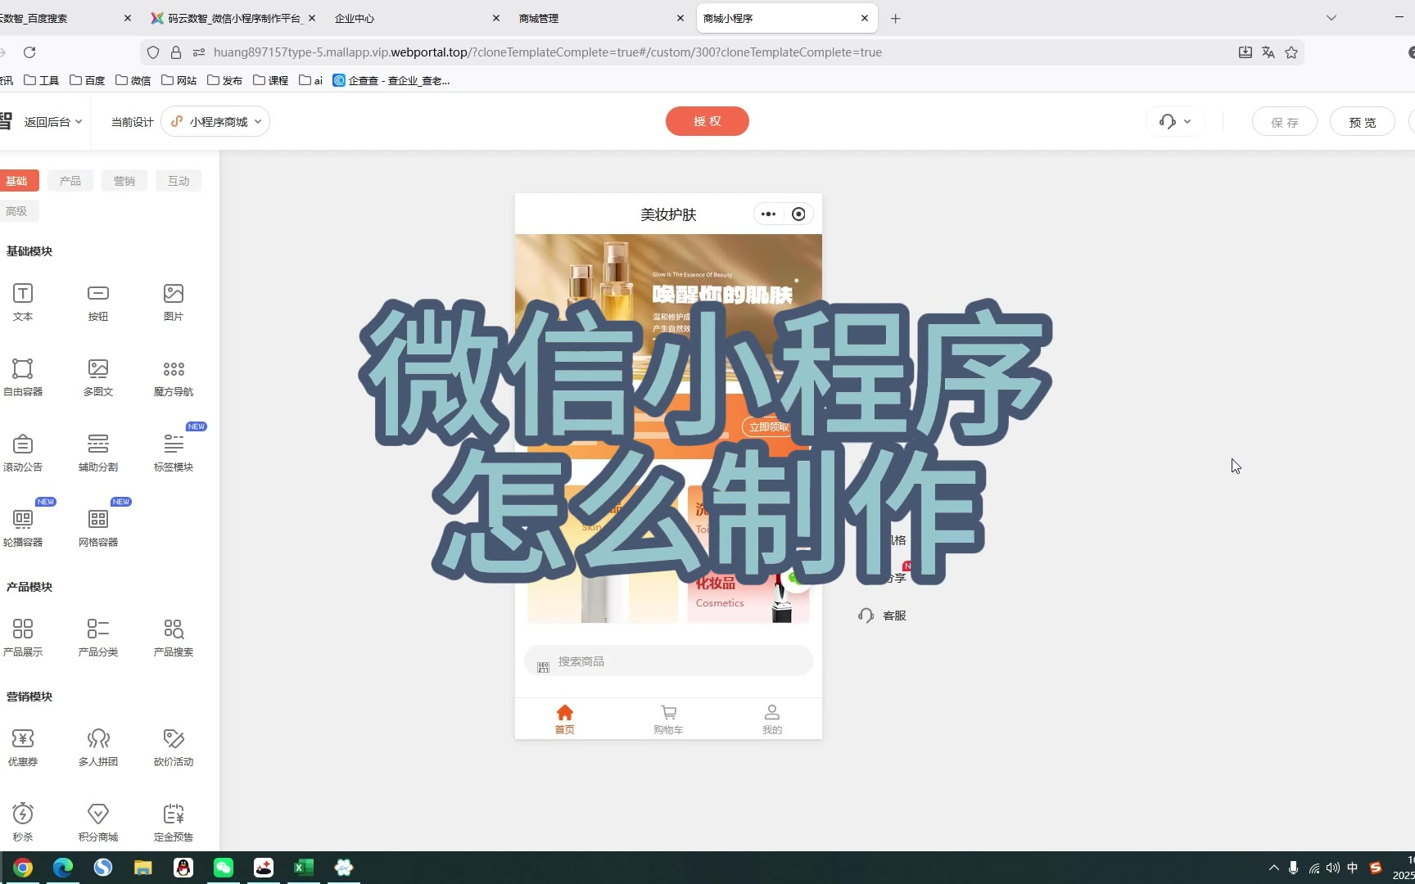Open the 客服 customer service item
1415x884 pixels.
point(883,616)
